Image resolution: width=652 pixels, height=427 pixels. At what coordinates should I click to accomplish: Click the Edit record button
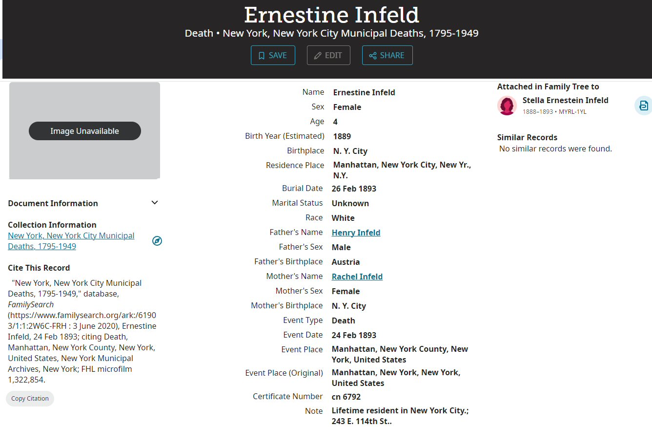pos(328,55)
